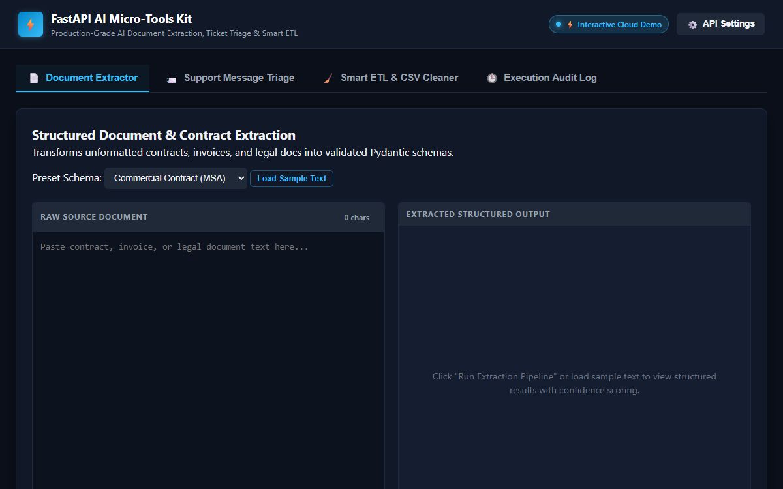
Task: Click the Structured Document & Contract Extraction heading
Action: click(x=164, y=135)
